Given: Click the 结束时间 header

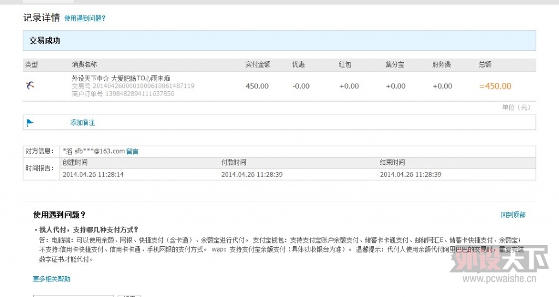Looking at the screenshot, I should pyautogui.click(x=392, y=163).
